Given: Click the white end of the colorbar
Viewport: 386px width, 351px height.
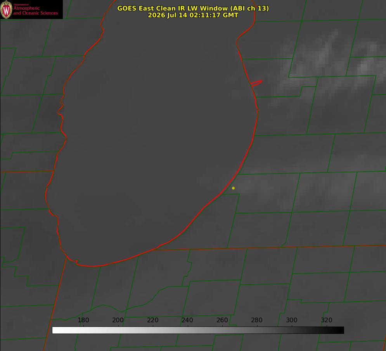Looking at the screenshot, I should click(x=55, y=330).
